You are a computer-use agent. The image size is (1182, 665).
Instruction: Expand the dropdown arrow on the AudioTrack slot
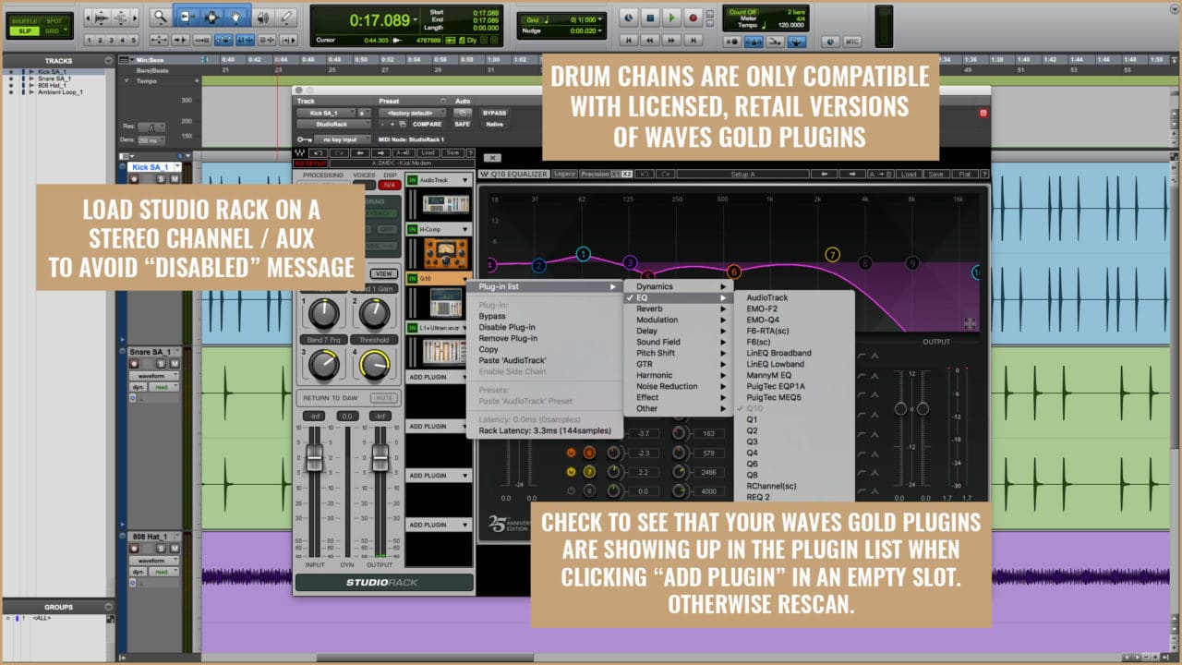(465, 180)
